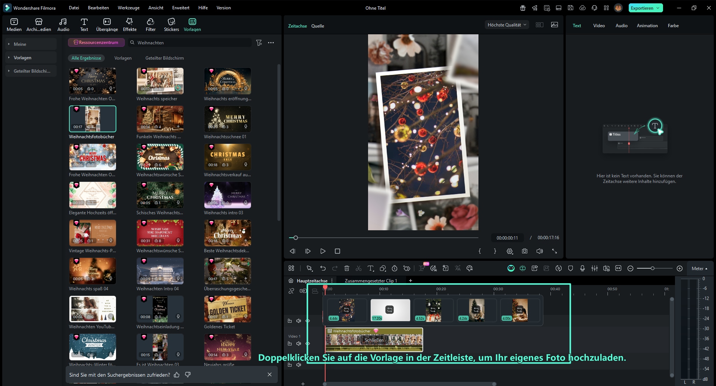
Task: Delete selected clip with trash icon
Action: pyautogui.click(x=346, y=268)
